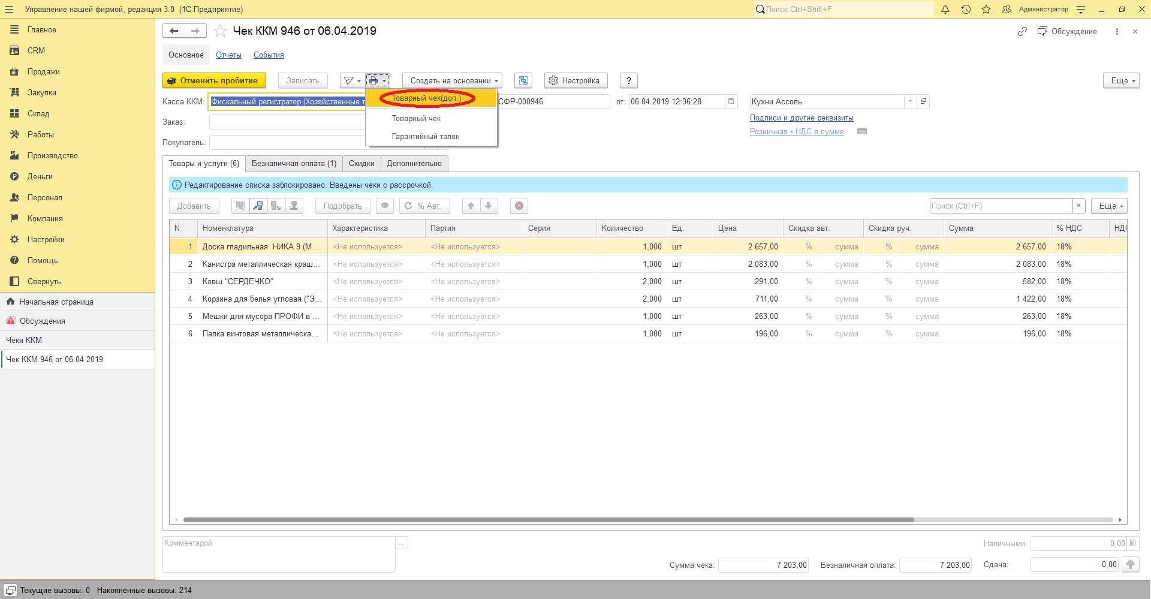This screenshot has height=599, width=1151.
Task: Click payment card icon near Розничная
Action: 862,131
